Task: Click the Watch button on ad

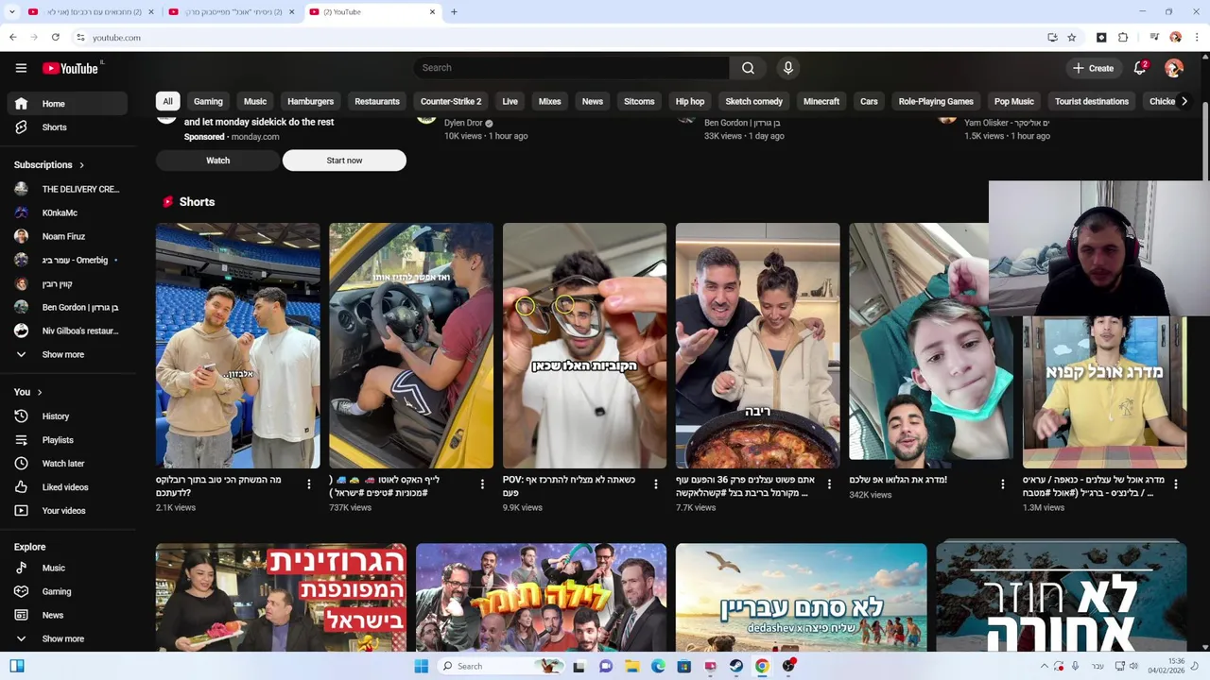Action: click(217, 161)
